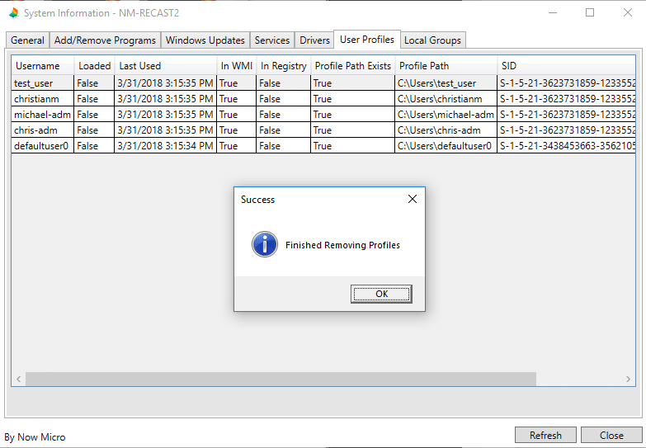Image resolution: width=646 pixels, height=448 pixels.
Task: Click the OK button in Success dialog
Action: click(381, 295)
